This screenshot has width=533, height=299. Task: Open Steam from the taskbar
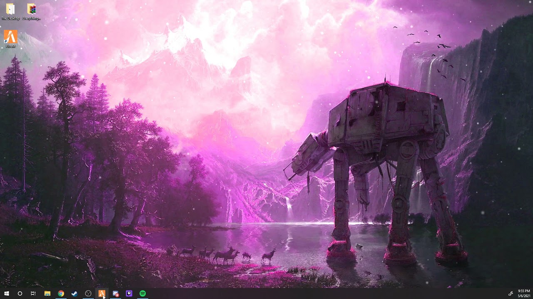[75, 294]
